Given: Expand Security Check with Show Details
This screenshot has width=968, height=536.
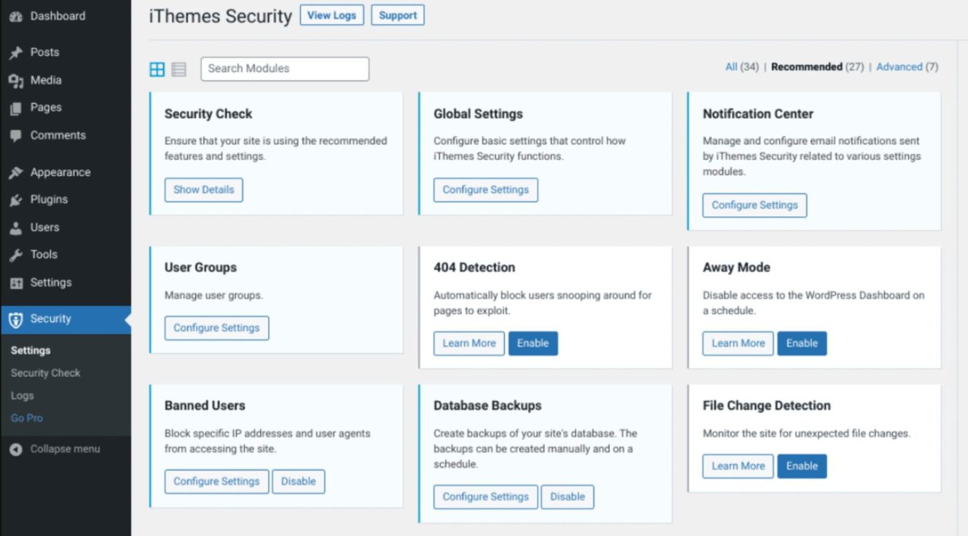Looking at the screenshot, I should click(x=203, y=190).
